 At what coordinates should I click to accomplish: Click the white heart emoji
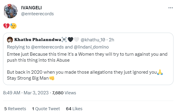(77, 40)
